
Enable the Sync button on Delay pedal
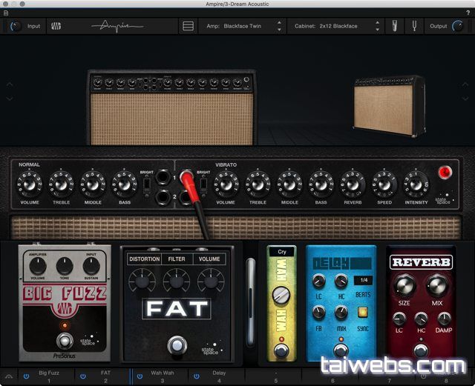[362, 312]
